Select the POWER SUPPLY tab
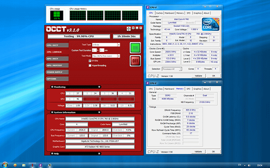The width and height of the screenshot is (270, 168). (57, 72)
